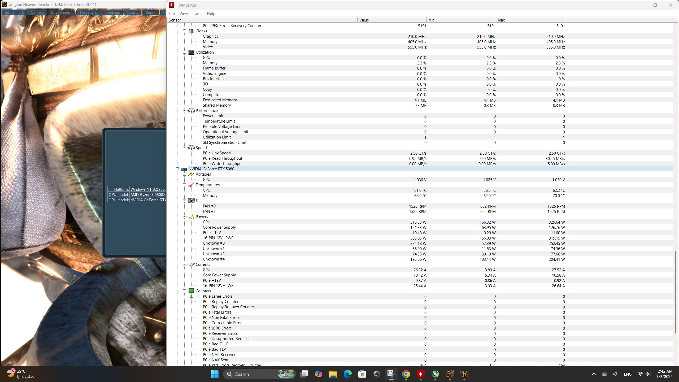Viewport: 679px width, 382px height.
Task: Click the Camera button in Heaven
Action: point(37,12)
